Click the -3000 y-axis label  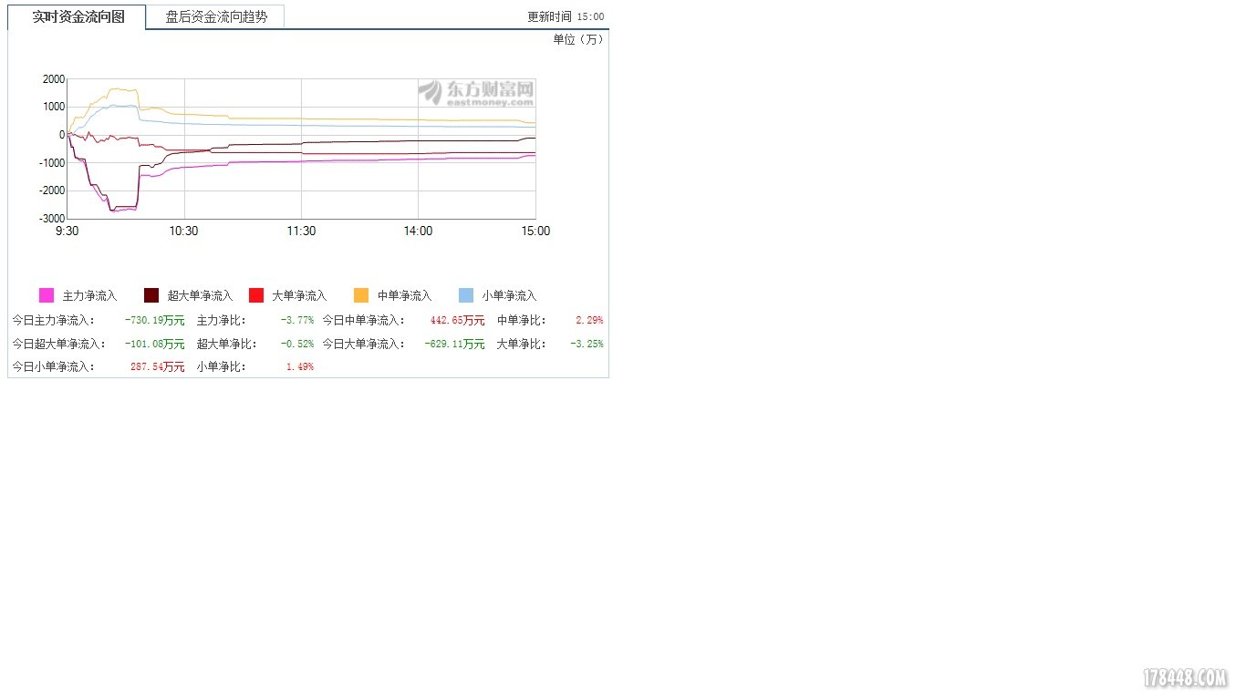coord(51,219)
